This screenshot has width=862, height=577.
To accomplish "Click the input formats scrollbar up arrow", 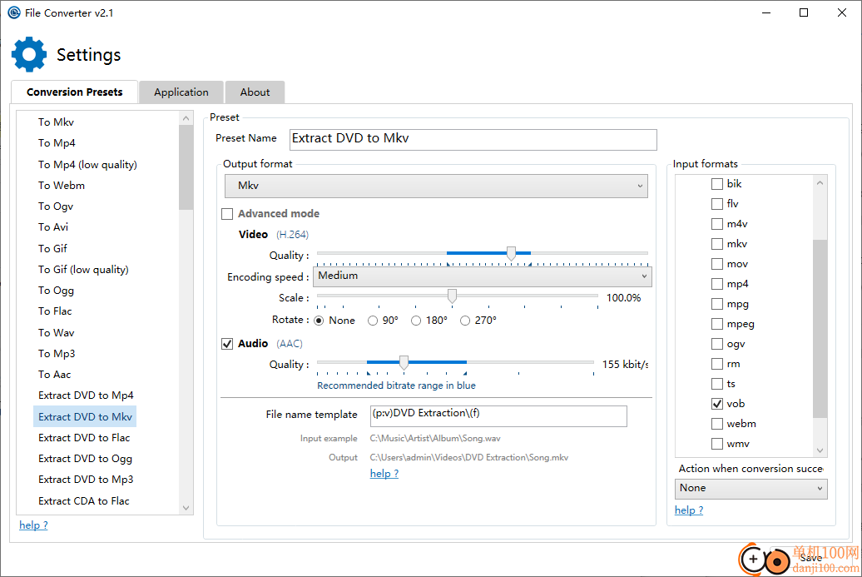I will (x=820, y=182).
